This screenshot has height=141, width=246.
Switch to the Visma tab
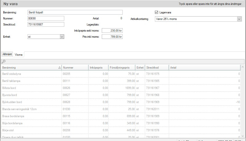(x=18, y=55)
